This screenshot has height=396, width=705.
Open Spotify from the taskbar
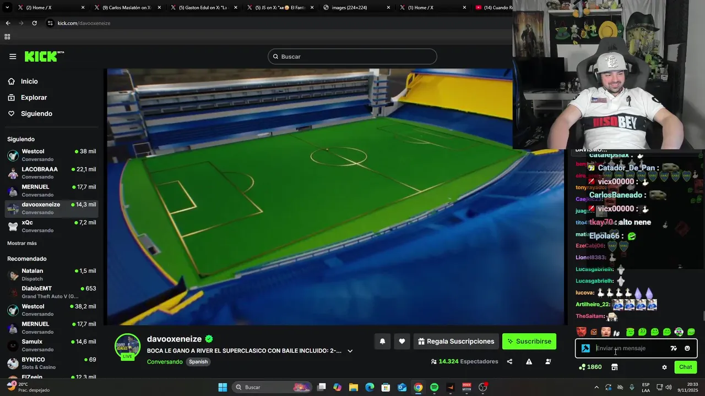pyautogui.click(x=434, y=387)
